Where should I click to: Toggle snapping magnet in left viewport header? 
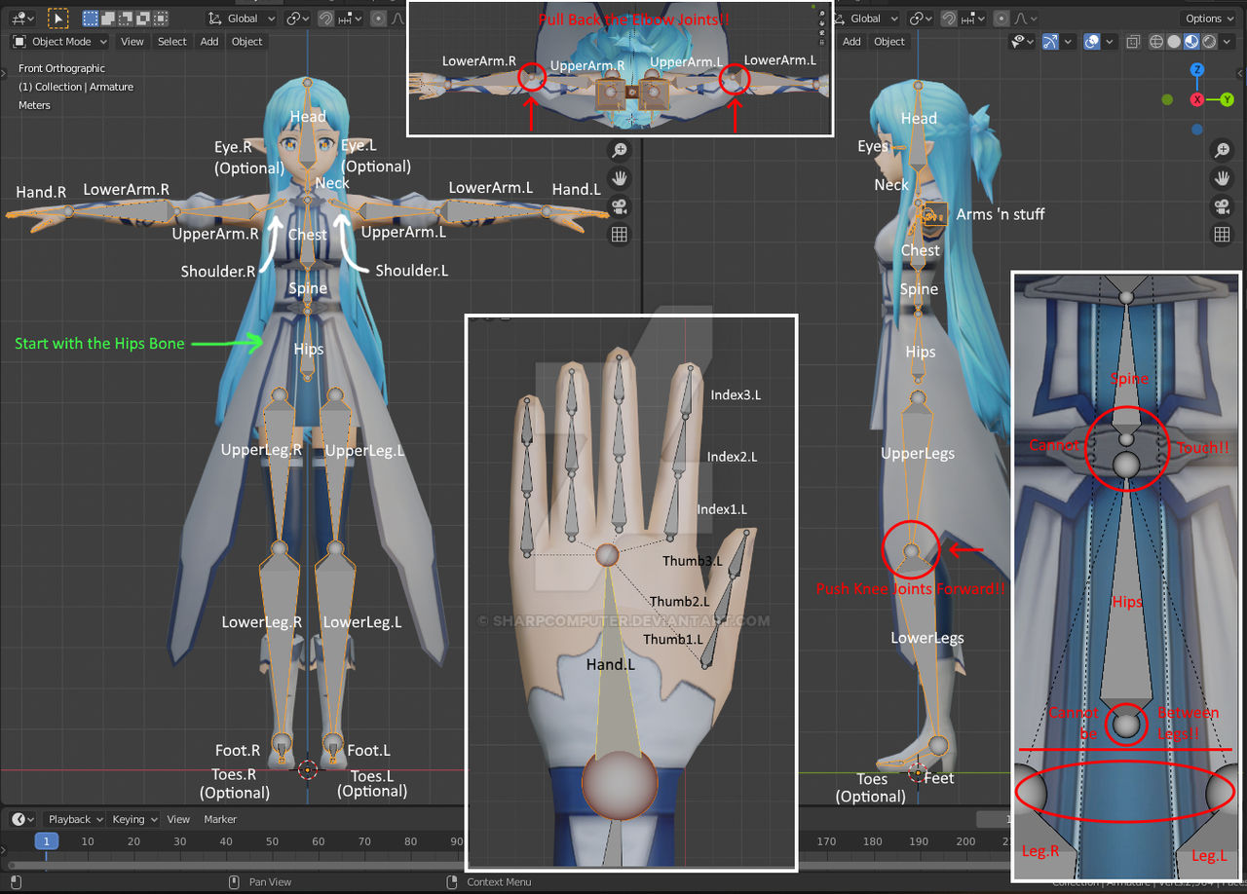tap(325, 19)
